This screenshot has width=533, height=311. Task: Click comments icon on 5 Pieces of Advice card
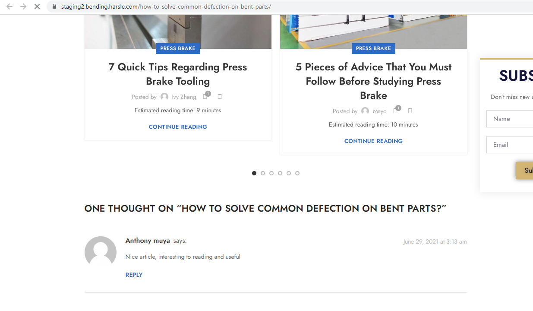pyautogui.click(x=396, y=111)
